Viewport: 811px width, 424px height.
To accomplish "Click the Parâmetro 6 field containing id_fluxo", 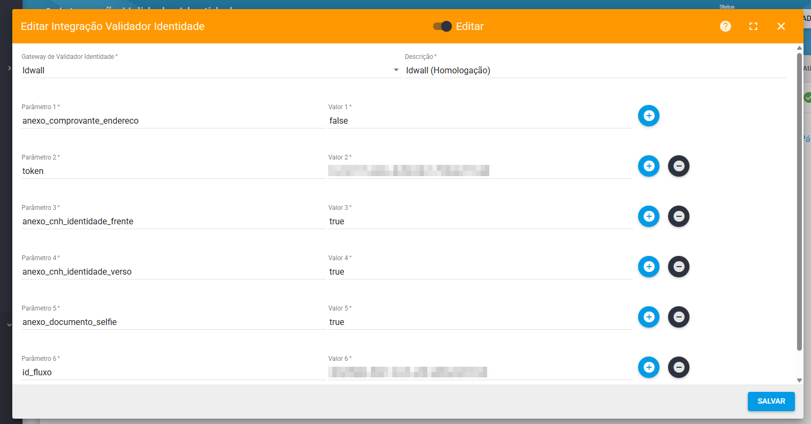I will pyautogui.click(x=173, y=373).
